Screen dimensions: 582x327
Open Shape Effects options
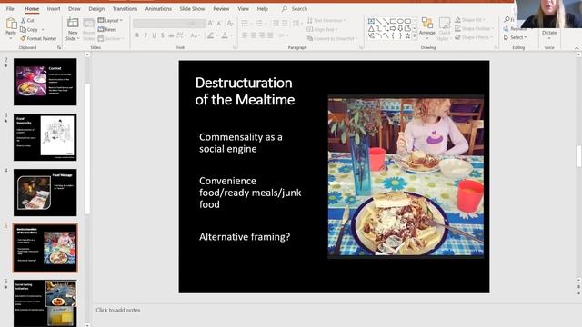[473, 37]
